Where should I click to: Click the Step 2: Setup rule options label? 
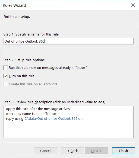click(x=24, y=60)
